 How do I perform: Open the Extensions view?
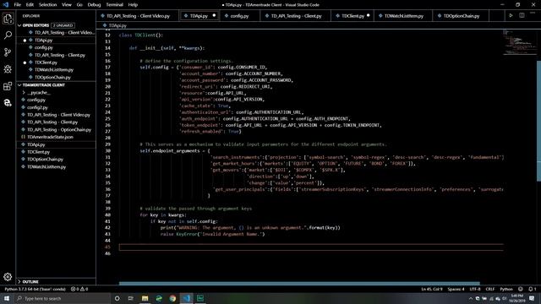8,86
